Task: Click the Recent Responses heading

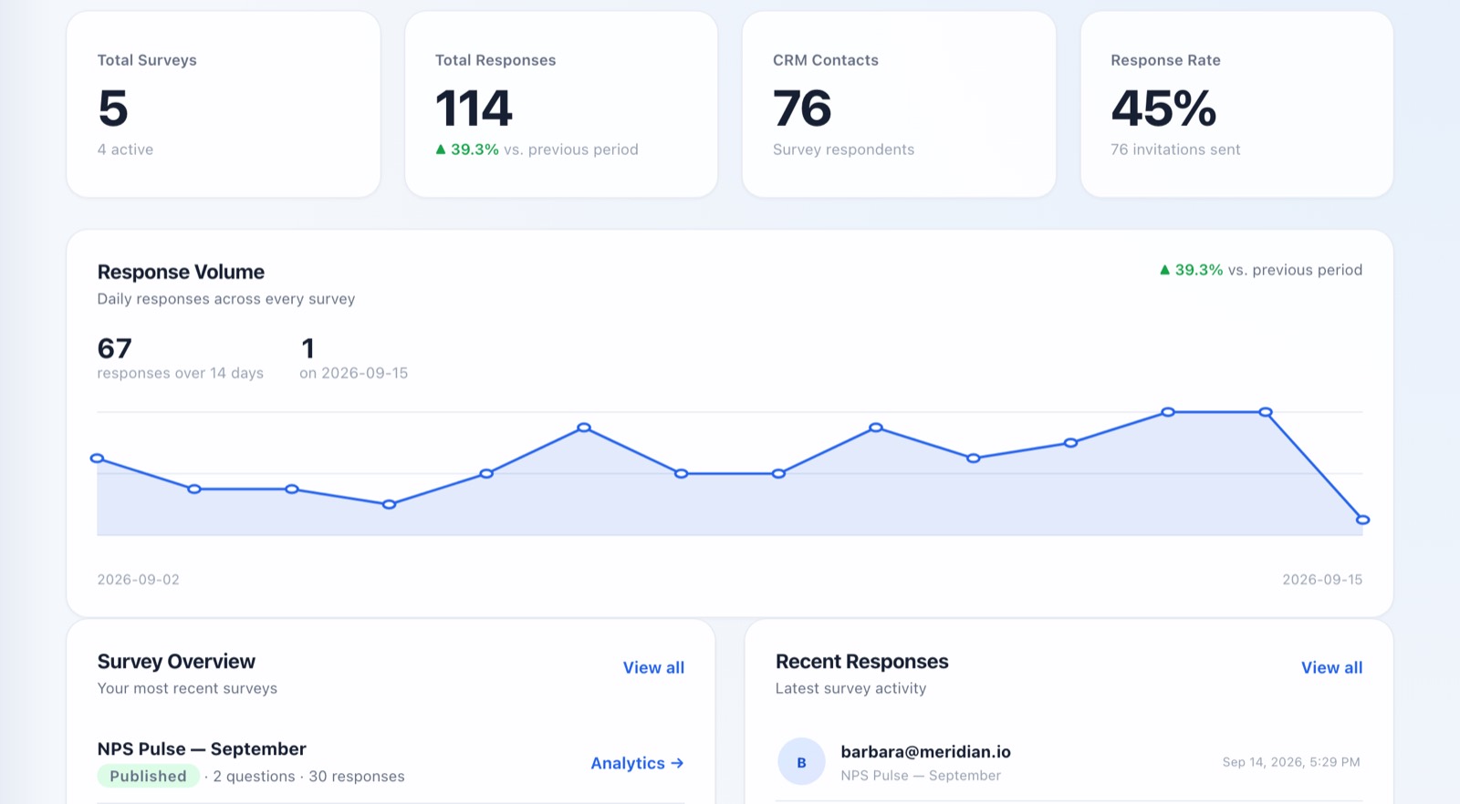Action: click(862, 662)
